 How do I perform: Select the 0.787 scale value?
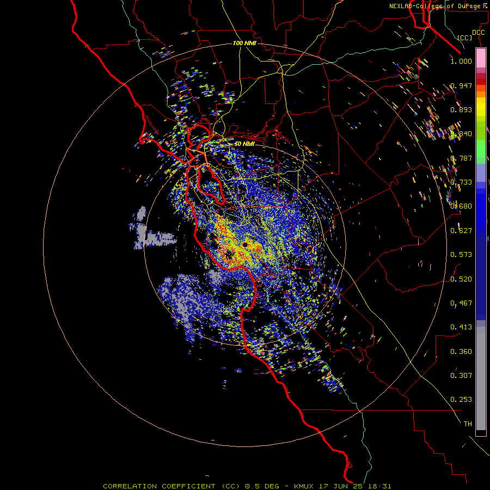[461, 158]
